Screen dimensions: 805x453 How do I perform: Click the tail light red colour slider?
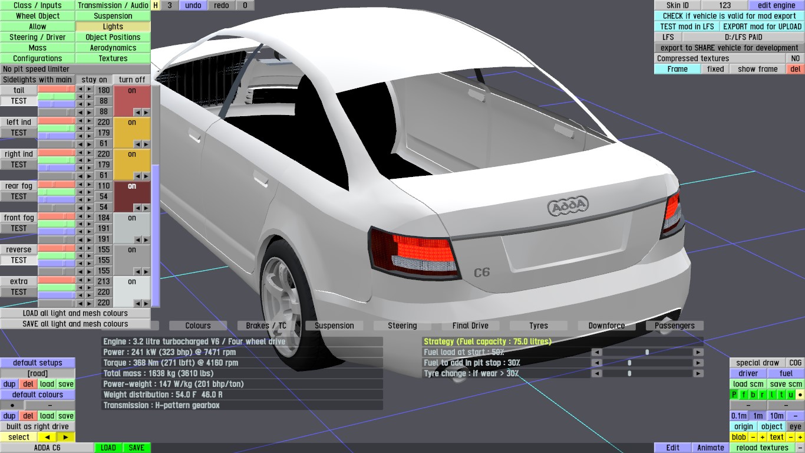(57, 89)
